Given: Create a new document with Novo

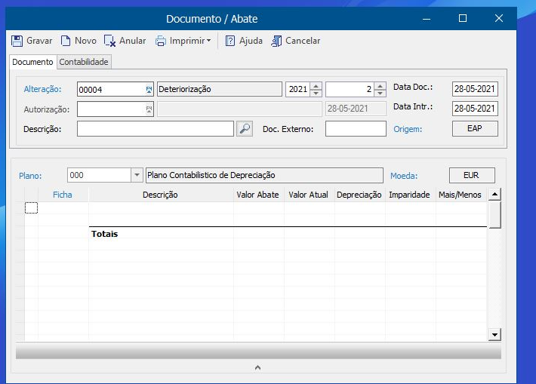Looking at the screenshot, I should 66,41.
